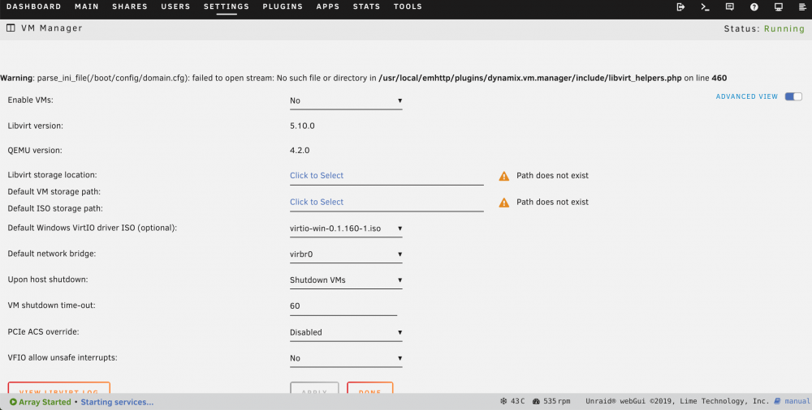
Task: Open the Settings menu
Action: click(x=227, y=6)
